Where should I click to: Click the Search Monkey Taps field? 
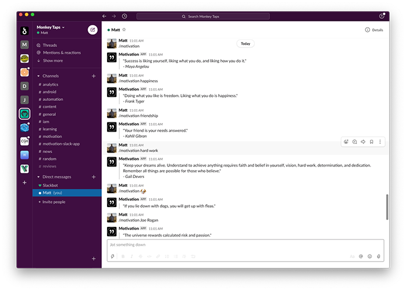(203, 16)
